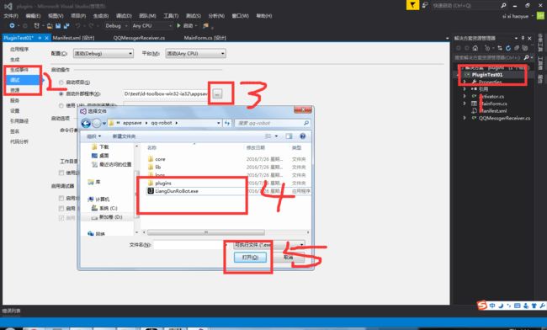Click the file dialog back arrow button
Image resolution: width=547 pixels, height=330 pixels.
(86, 123)
